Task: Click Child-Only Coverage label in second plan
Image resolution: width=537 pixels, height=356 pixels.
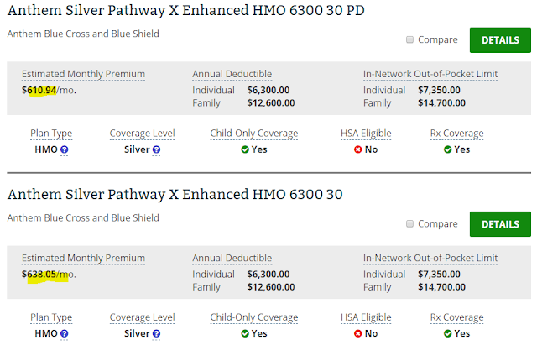Action: tap(253, 317)
